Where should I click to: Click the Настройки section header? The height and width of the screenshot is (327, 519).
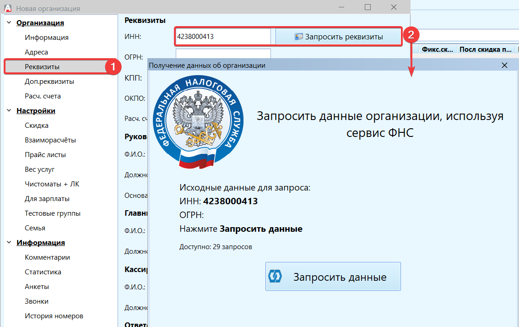pos(36,111)
